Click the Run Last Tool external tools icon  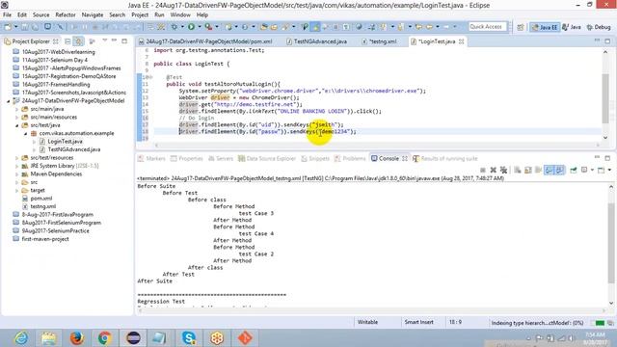tap(208, 27)
